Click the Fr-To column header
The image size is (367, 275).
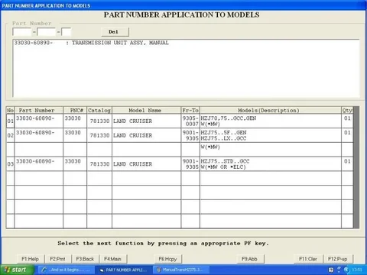tap(190, 110)
